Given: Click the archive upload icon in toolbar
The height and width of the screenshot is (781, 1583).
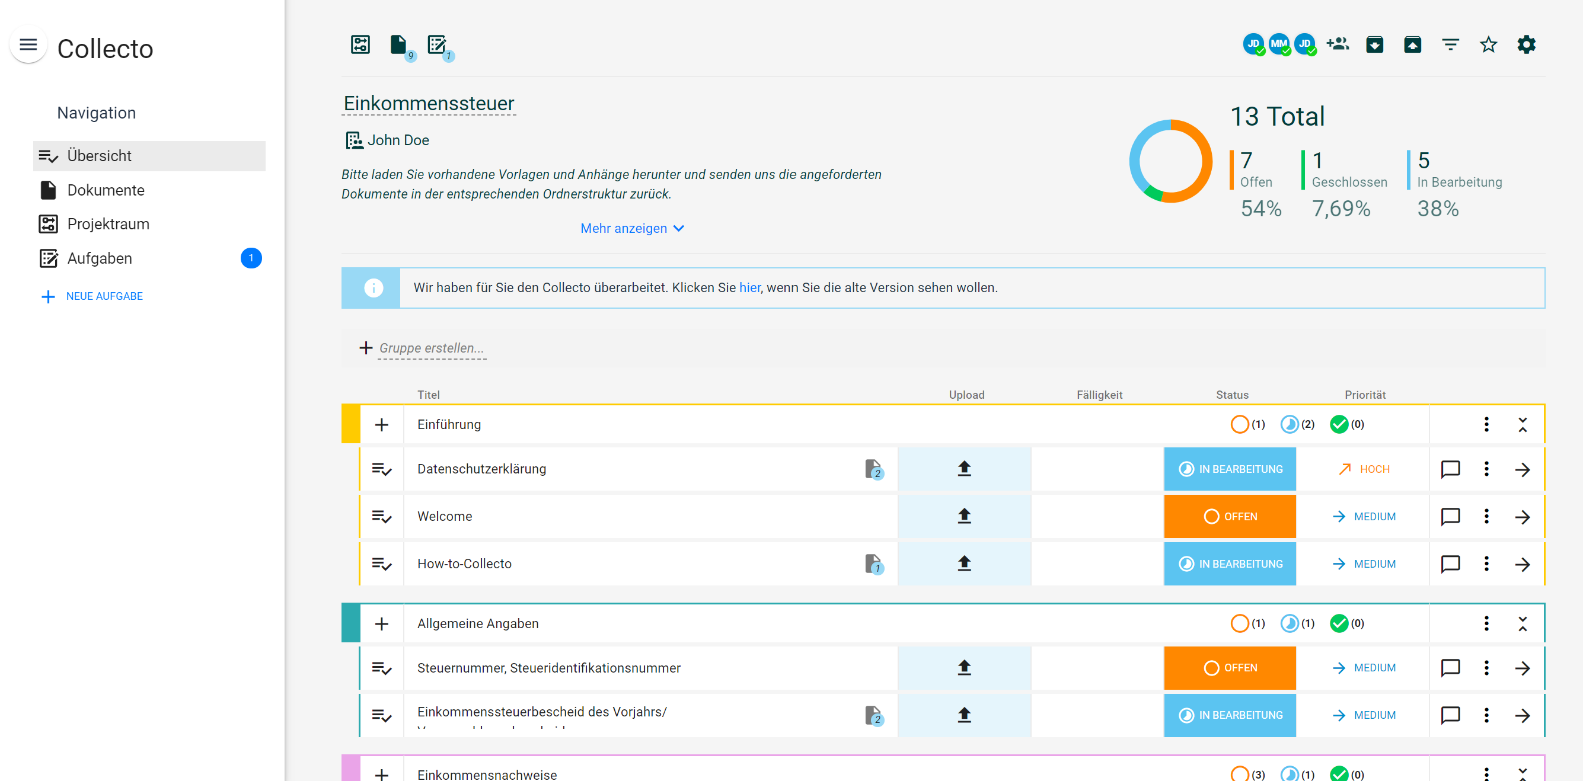Looking at the screenshot, I should pyautogui.click(x=1413, y=44).
